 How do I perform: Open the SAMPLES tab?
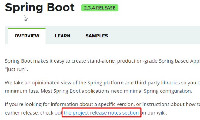(97, 36)
